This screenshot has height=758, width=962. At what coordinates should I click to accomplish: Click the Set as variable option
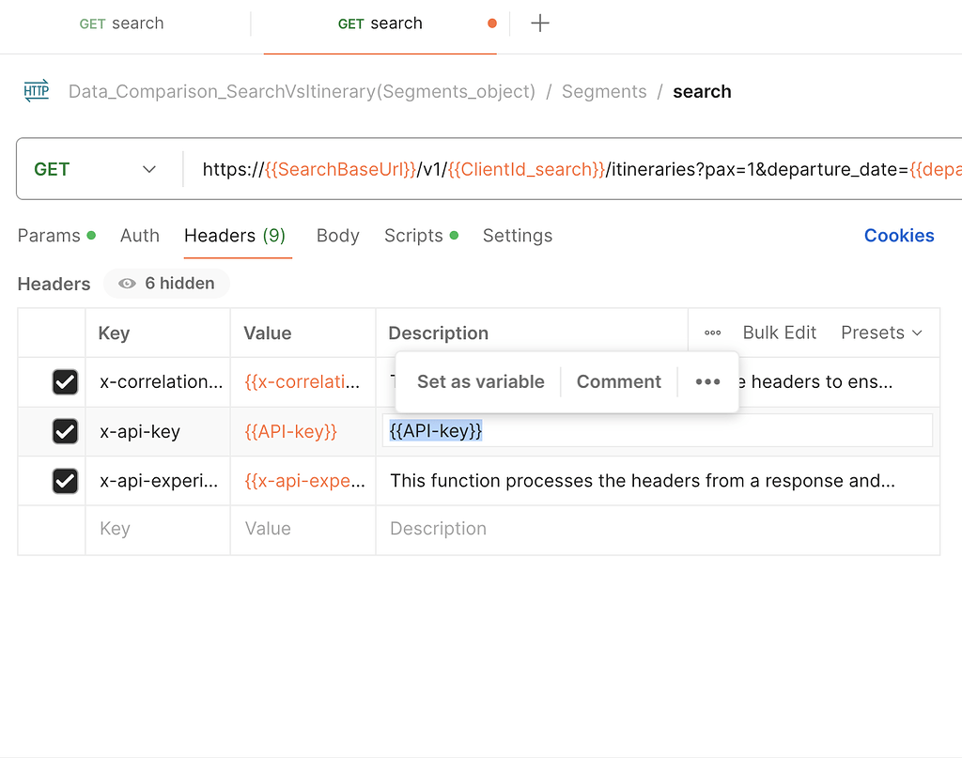coord(480,381)
